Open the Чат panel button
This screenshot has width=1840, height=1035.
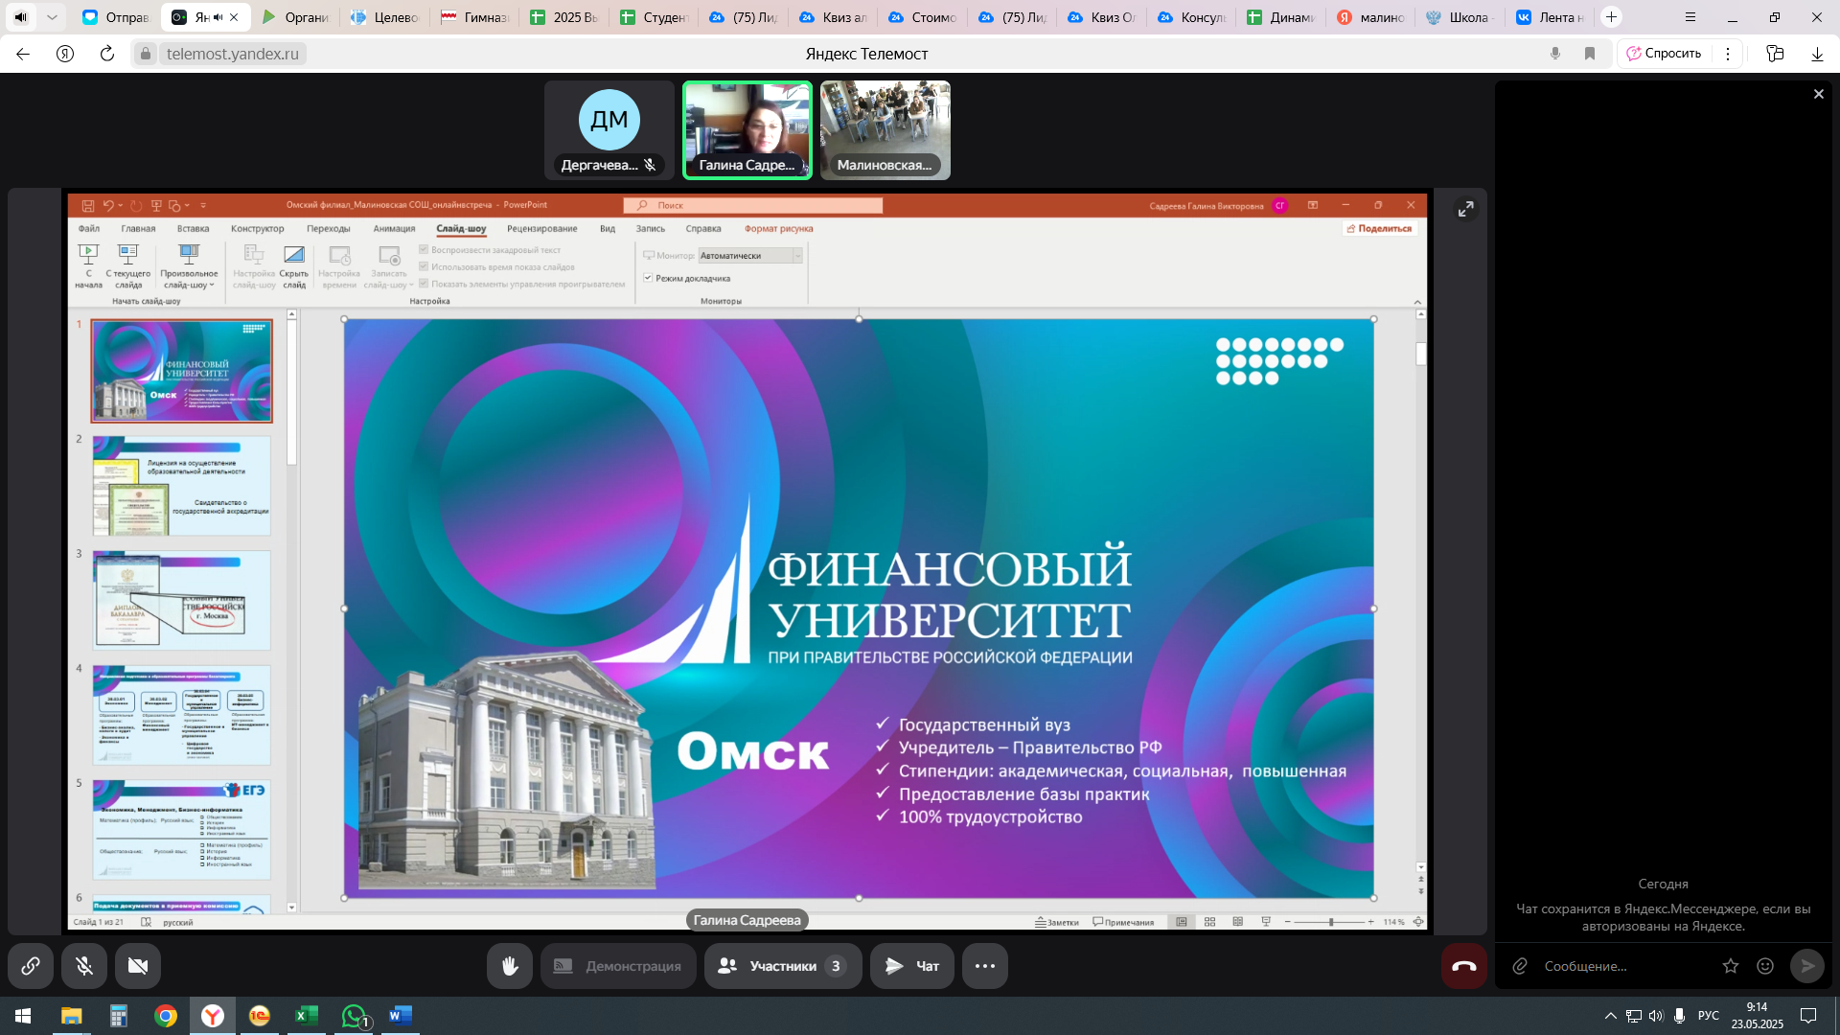pos(911,966)
